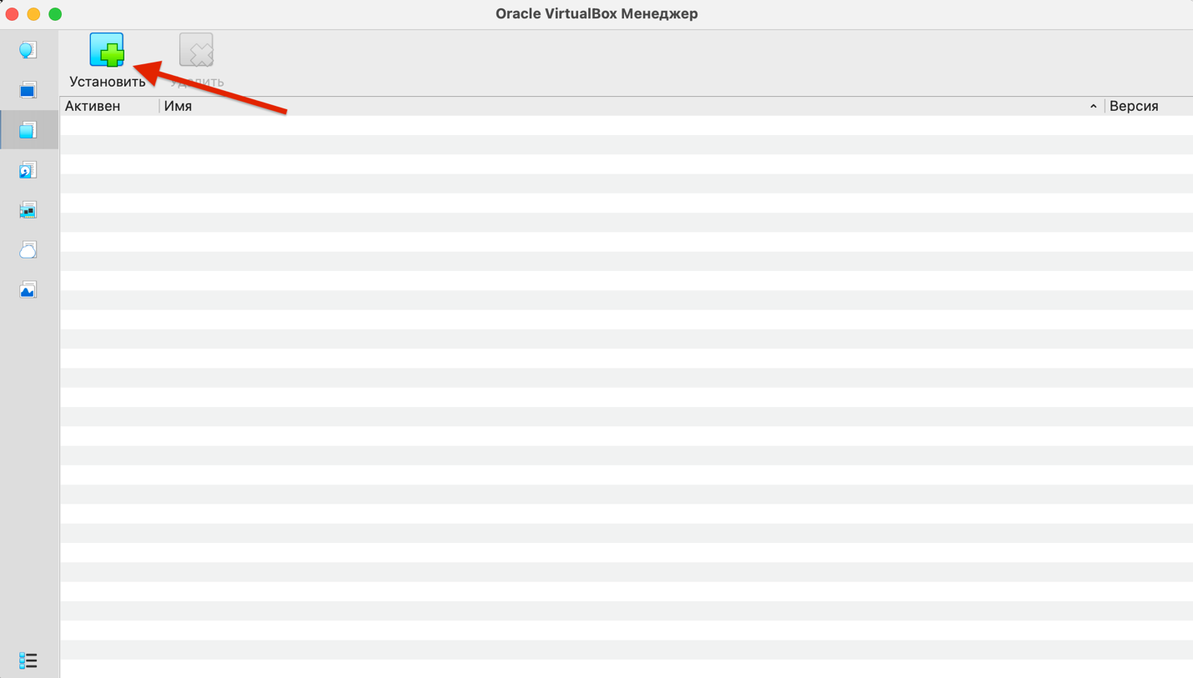Click the first empty row in extensions list
This screenshot has width=1193, height=678.
(x=626, y=125)
